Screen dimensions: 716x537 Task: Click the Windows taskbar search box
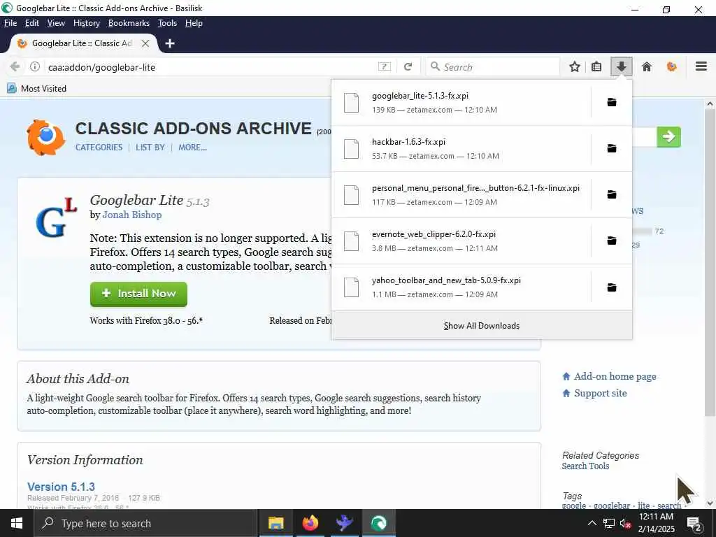point(146,523)
